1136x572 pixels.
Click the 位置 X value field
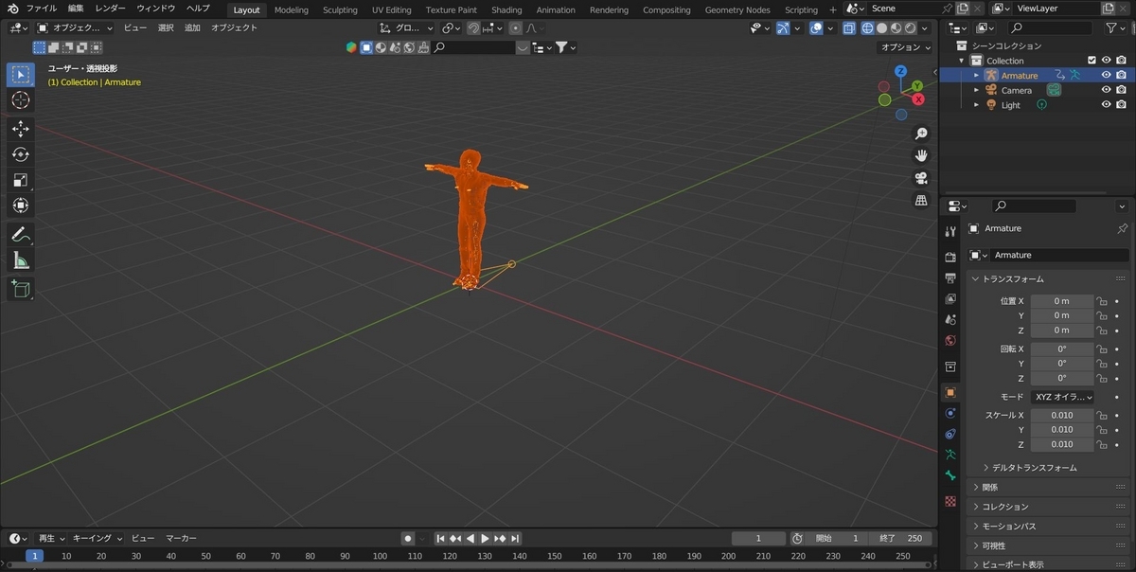click(x=1061, y=301)
